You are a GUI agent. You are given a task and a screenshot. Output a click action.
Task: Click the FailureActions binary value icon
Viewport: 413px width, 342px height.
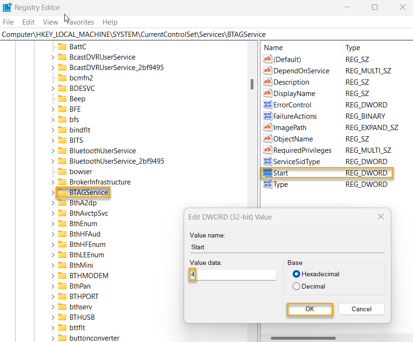[x=268, y=116]
